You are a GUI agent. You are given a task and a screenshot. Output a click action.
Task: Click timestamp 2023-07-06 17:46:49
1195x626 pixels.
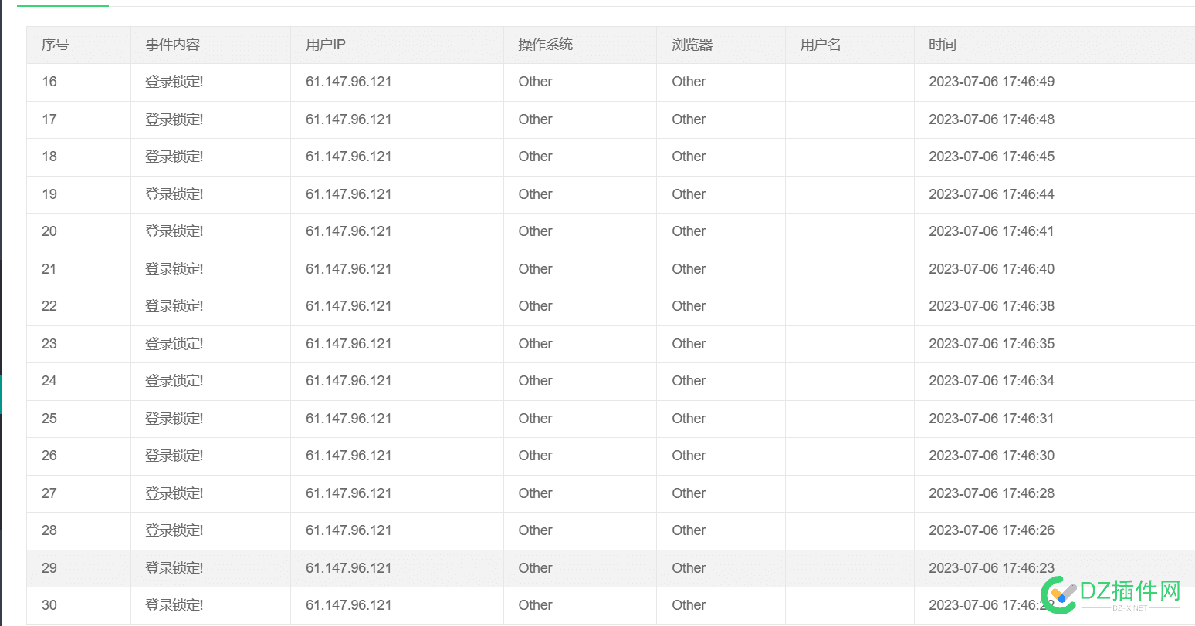991,82
